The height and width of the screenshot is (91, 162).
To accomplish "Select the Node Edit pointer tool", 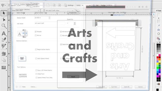I will pyautogui.click(x=4, y=19).
